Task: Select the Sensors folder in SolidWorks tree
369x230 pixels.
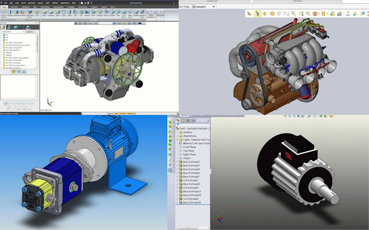Action: click(x=188, y=132)
